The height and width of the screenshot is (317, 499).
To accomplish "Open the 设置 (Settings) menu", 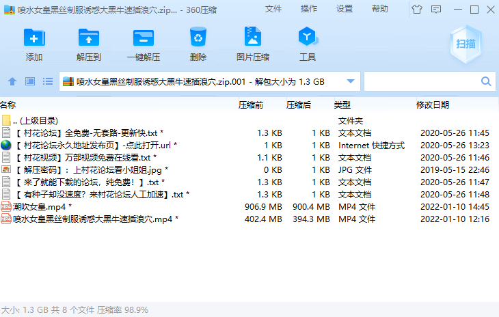I will click(345, 9).
